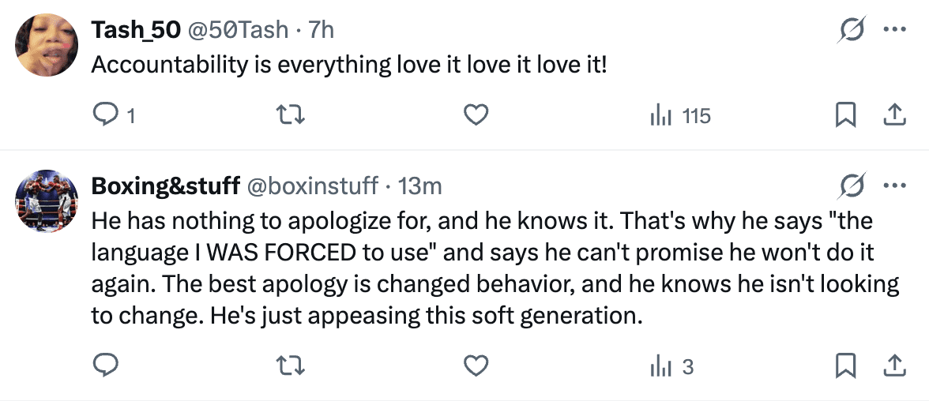The image size is (929, 401).
Task: Open more options for Boxing&stuff's tweet
Action: tap(893, 186)
